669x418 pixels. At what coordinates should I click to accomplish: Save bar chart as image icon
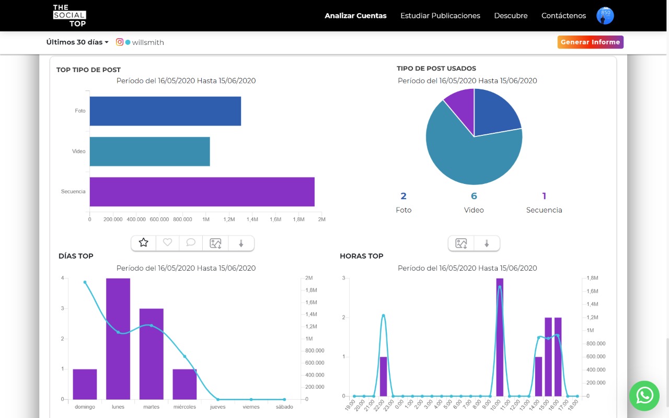pyautogui.click(x=215, y=243)
